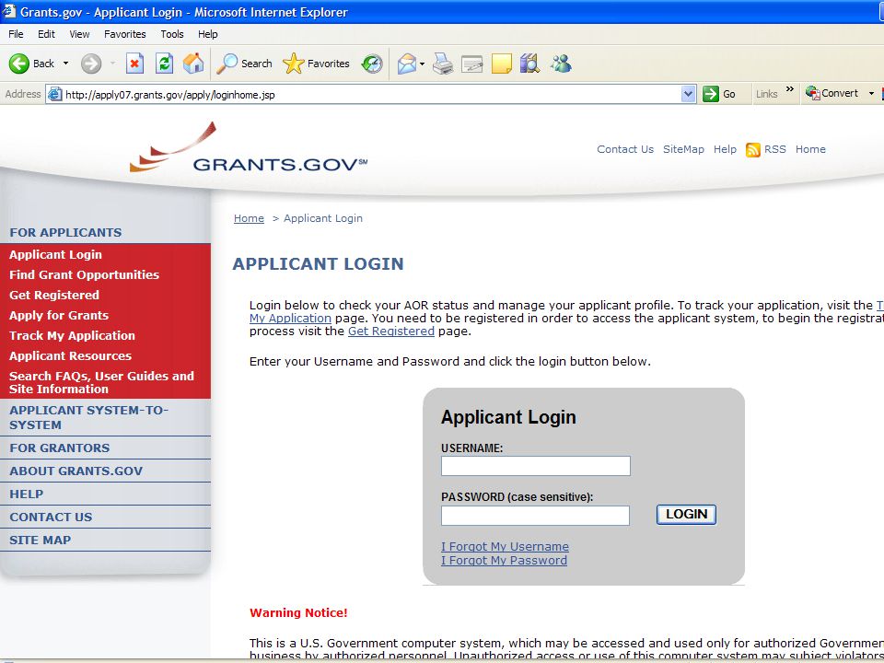The width and height of the screenshot is (884, 663).
Task: Expand the address bar URL dropdown
Action: pyautogui.click(x=688, y=94)
